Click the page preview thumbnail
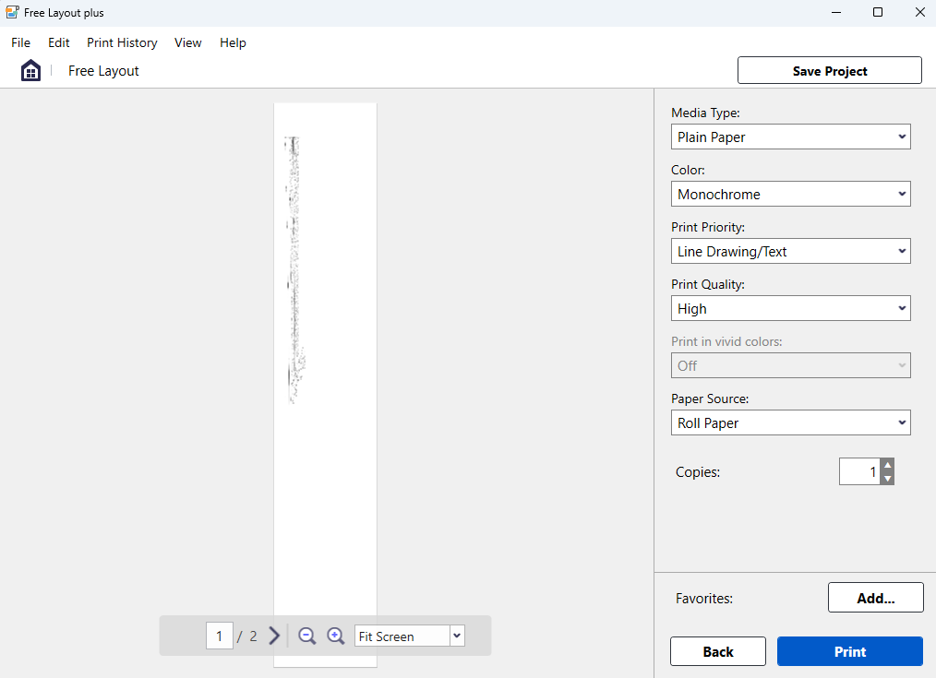Screen dimensions: 936x678 click(325, 385)
